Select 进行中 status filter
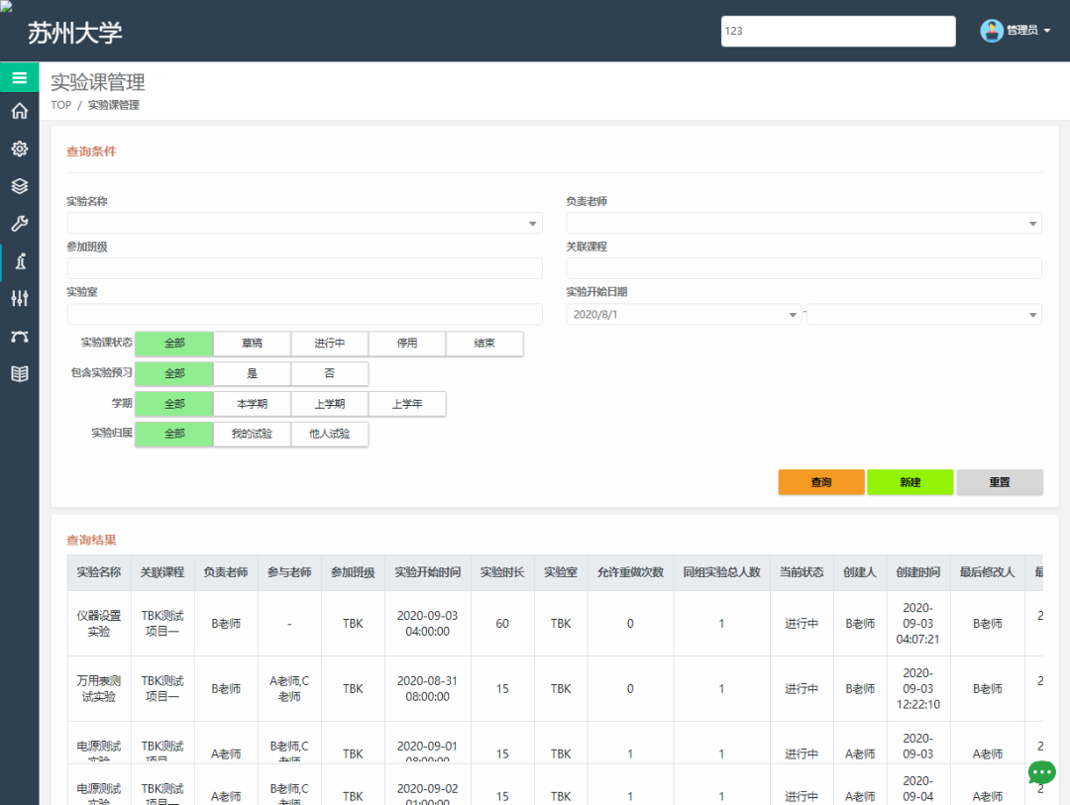The width and height of the screenshot is (1070, 805). 330,344
